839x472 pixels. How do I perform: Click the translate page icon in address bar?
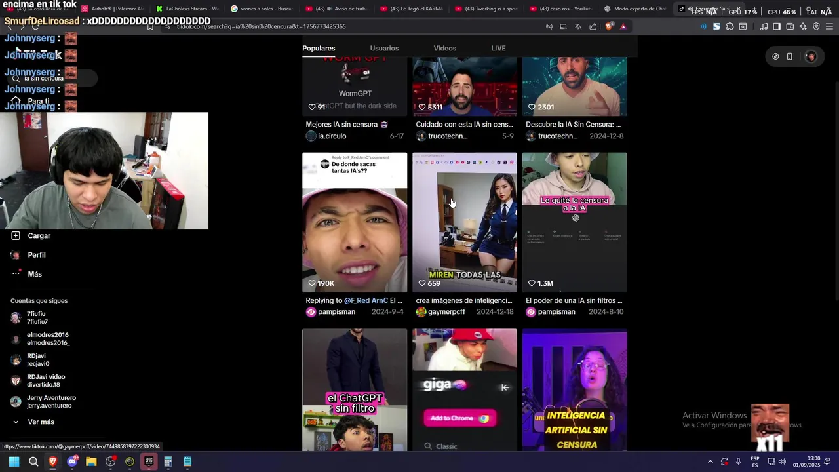(577, 26)
